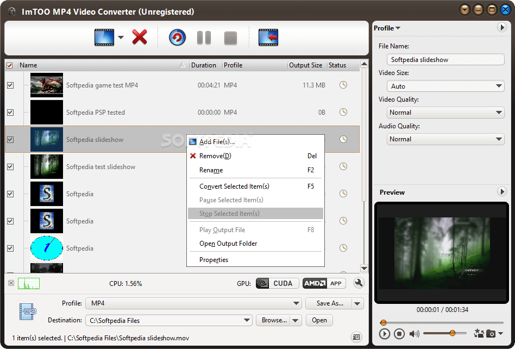Click the Stop toolbar icon
Image resolution: width=515 pixels, height=349 pixels.
point(230,38)
